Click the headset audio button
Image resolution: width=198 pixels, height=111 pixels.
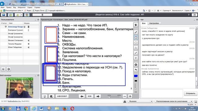[x=11, y=15]
